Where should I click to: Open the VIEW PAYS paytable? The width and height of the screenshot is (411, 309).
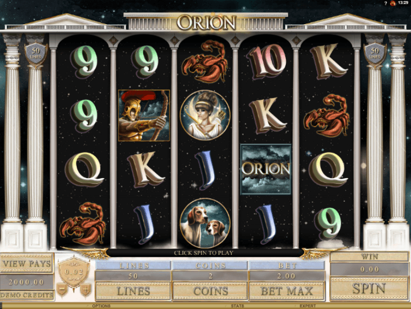click(27, 264)
